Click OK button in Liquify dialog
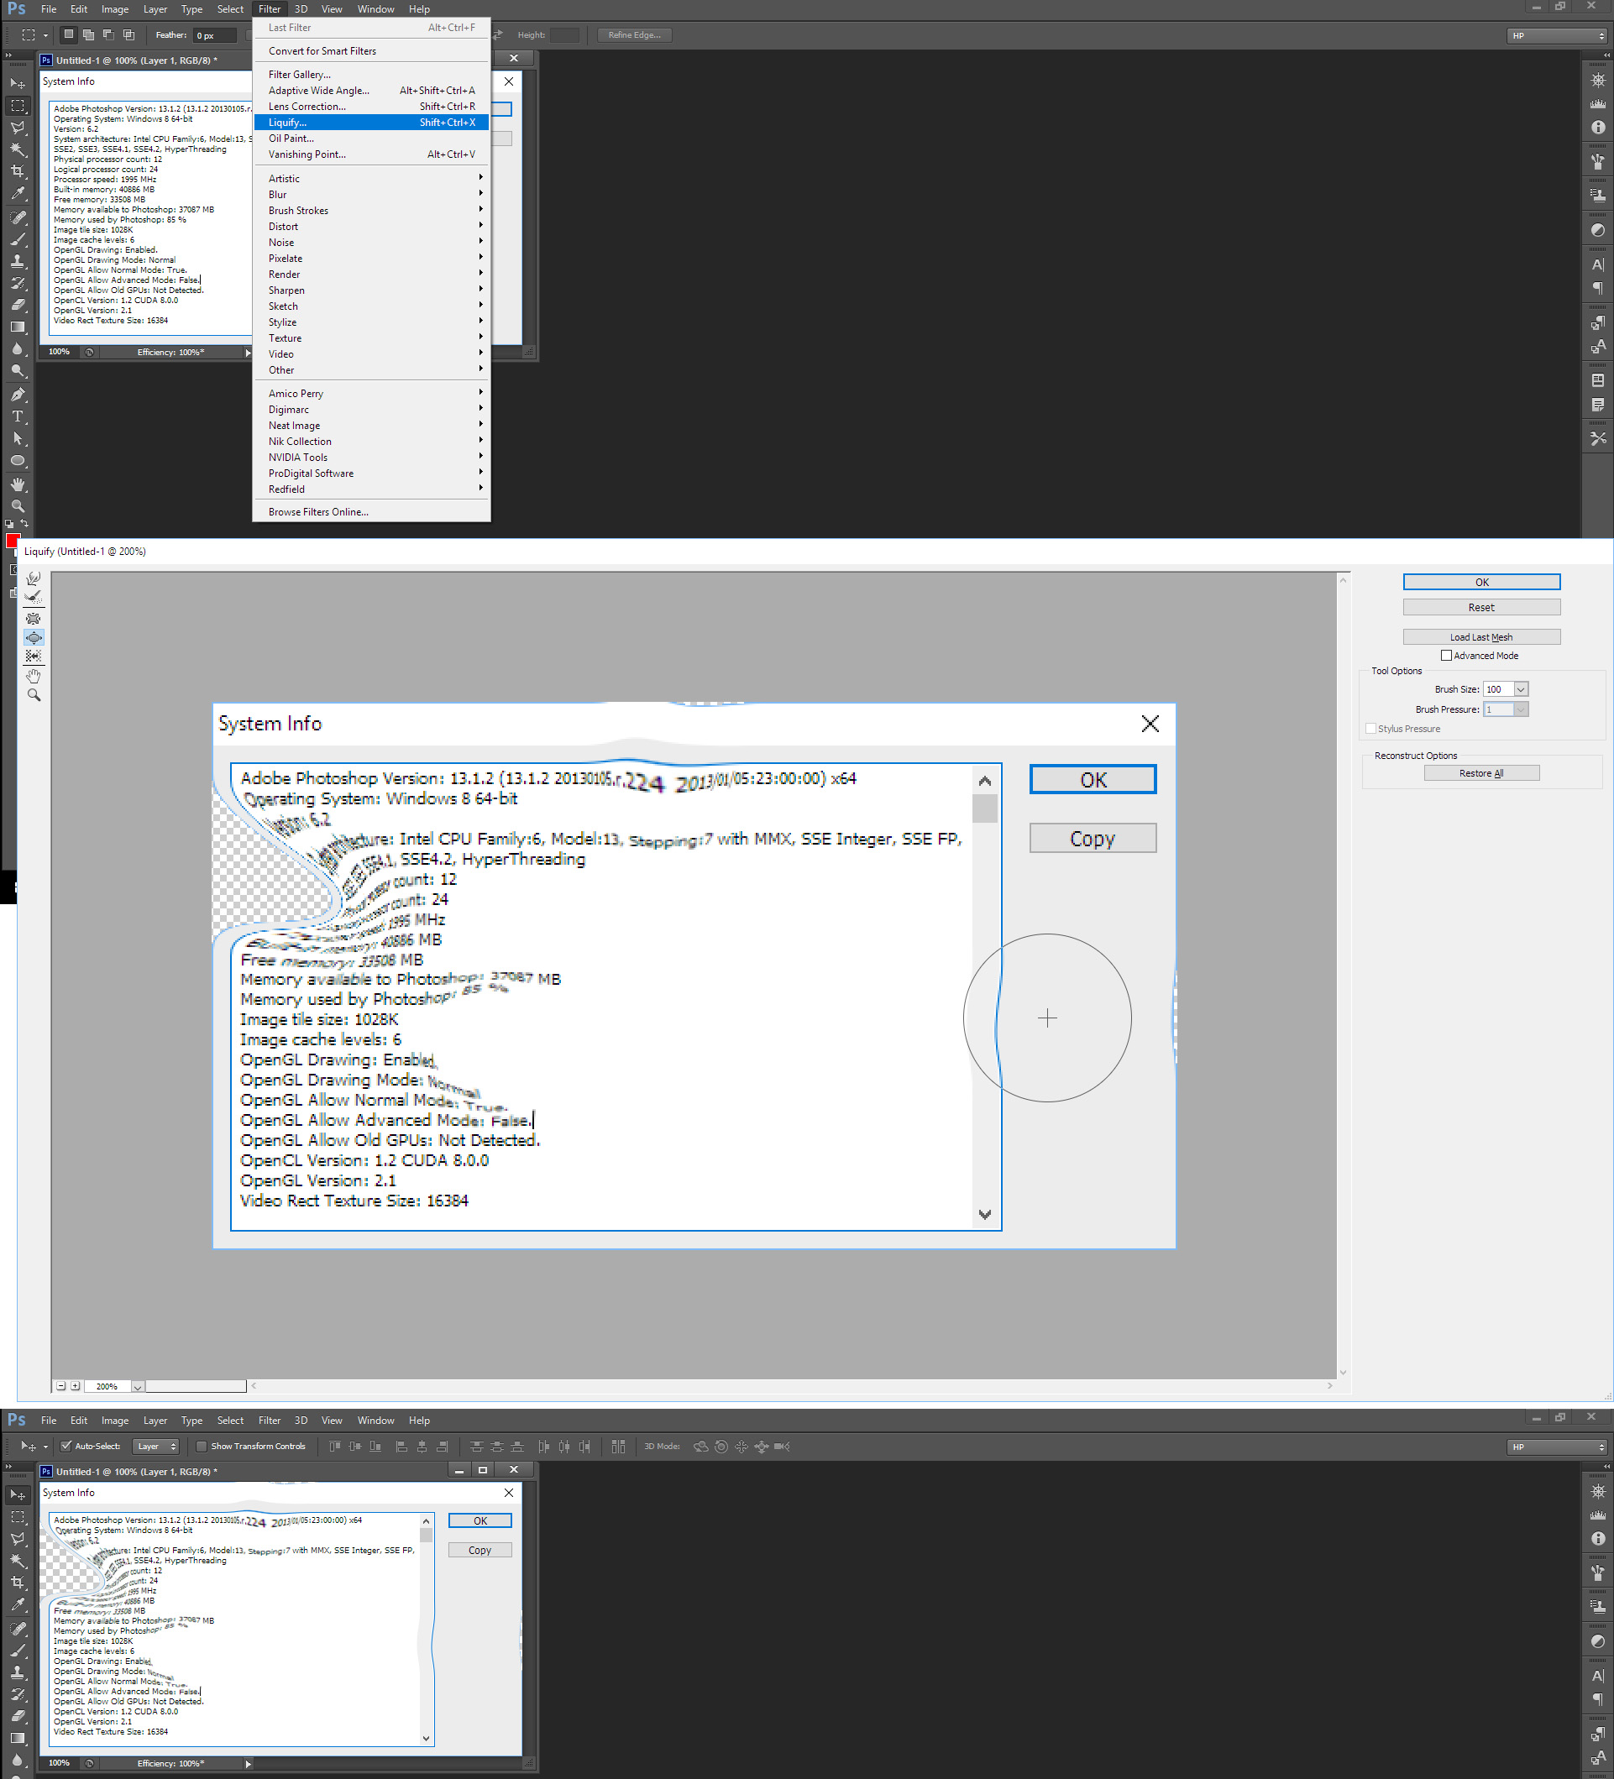The width and height of the screenshot is (1614, 1779). click(1481, 583)
